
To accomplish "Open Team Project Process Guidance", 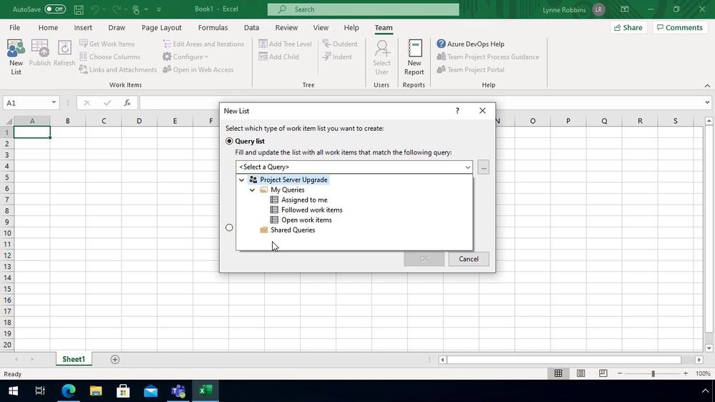I will click(x=488, y=57).
